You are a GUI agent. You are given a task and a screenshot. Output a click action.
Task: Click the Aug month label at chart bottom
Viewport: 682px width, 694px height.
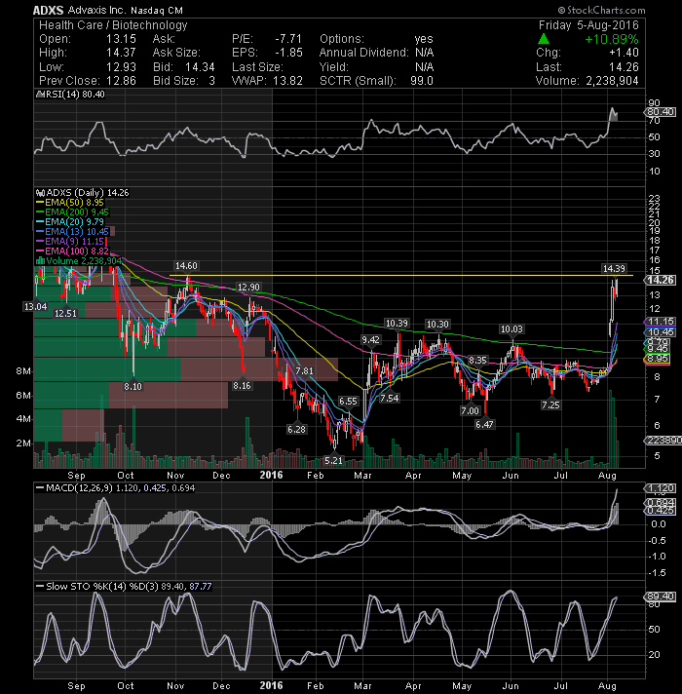click(x=607, y=685)
